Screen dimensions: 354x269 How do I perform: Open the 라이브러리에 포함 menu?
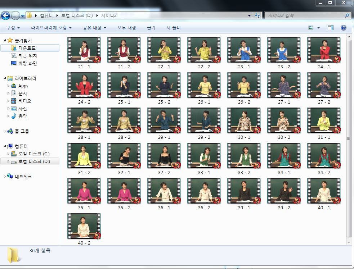pos(51,28)
